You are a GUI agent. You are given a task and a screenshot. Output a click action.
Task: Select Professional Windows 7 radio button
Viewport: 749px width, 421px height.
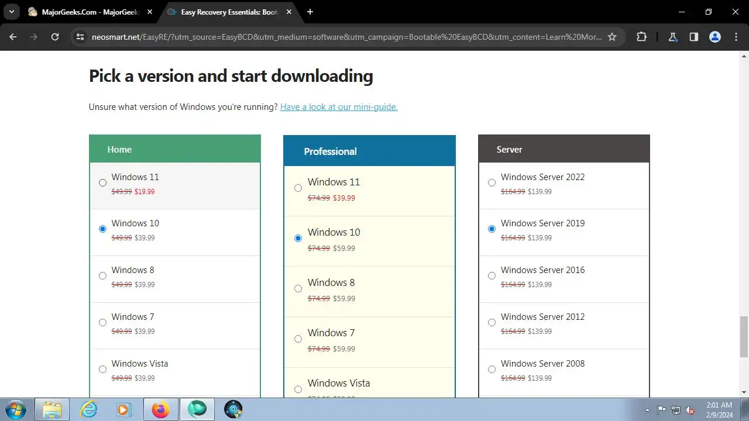pyautogui.click(x=298, y=339)
